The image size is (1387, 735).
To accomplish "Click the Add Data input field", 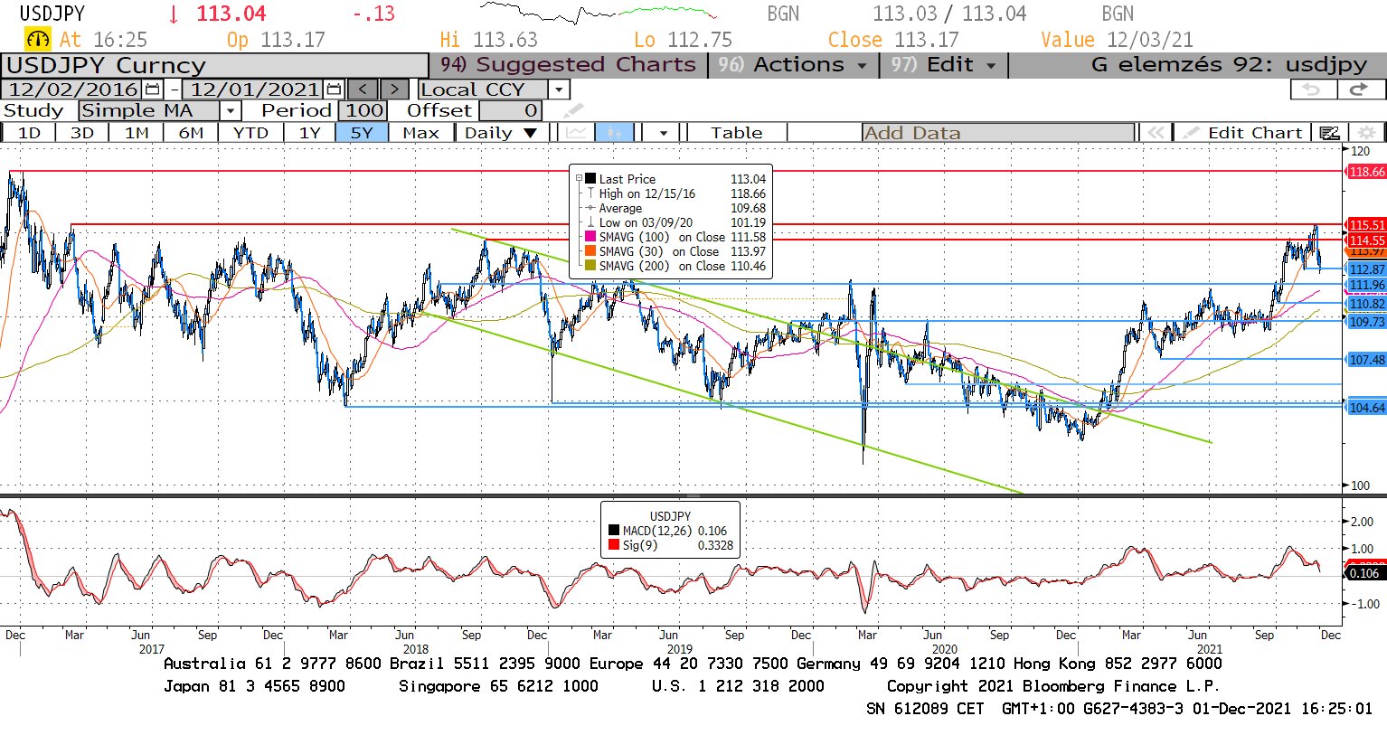I will [x=996, y=133].
